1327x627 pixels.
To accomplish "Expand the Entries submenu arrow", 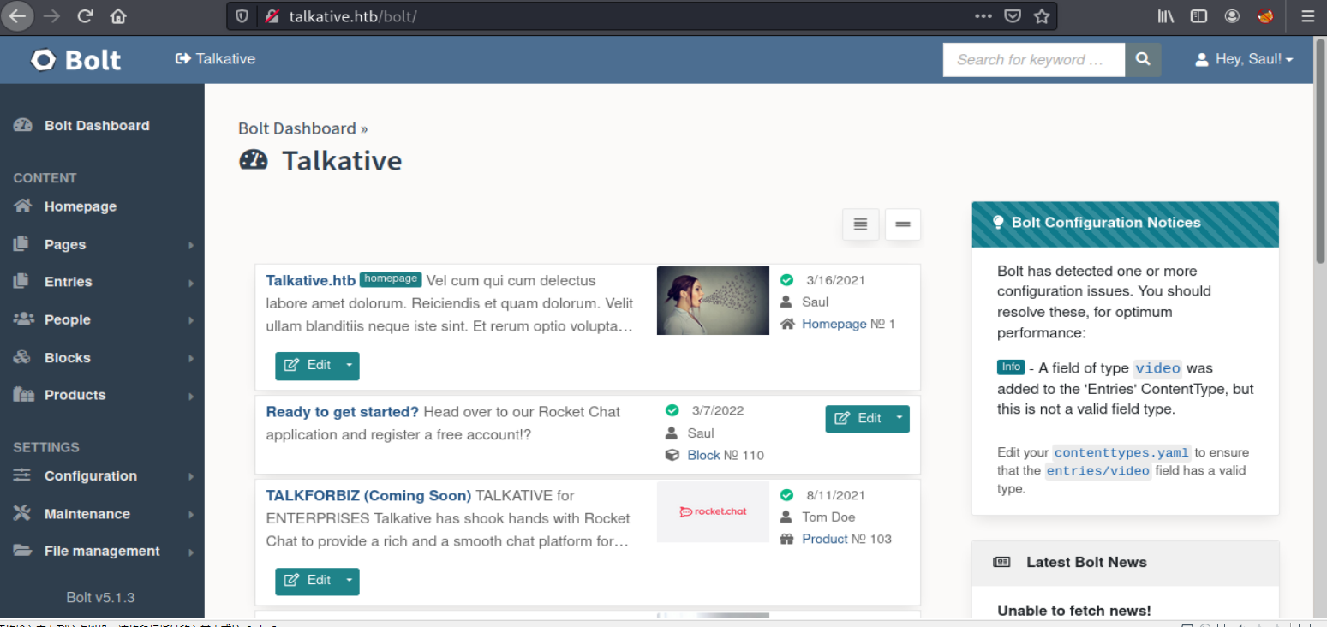I will 191,283.
